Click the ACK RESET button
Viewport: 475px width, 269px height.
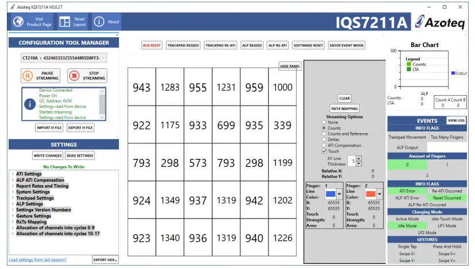[x=152, y=45]
